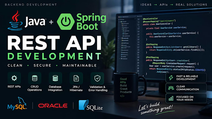Click the Database Integration label
The image size is (212, 119).
click(55, 89)
